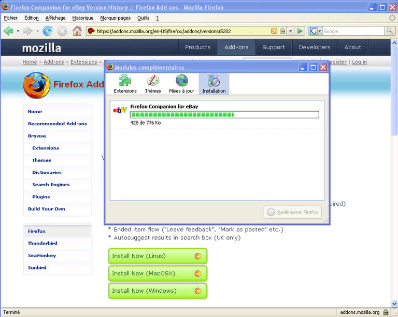Click the eBay Companion download progress bar
This screenshot has height=317, width=398.
click(x=224, y=115)
